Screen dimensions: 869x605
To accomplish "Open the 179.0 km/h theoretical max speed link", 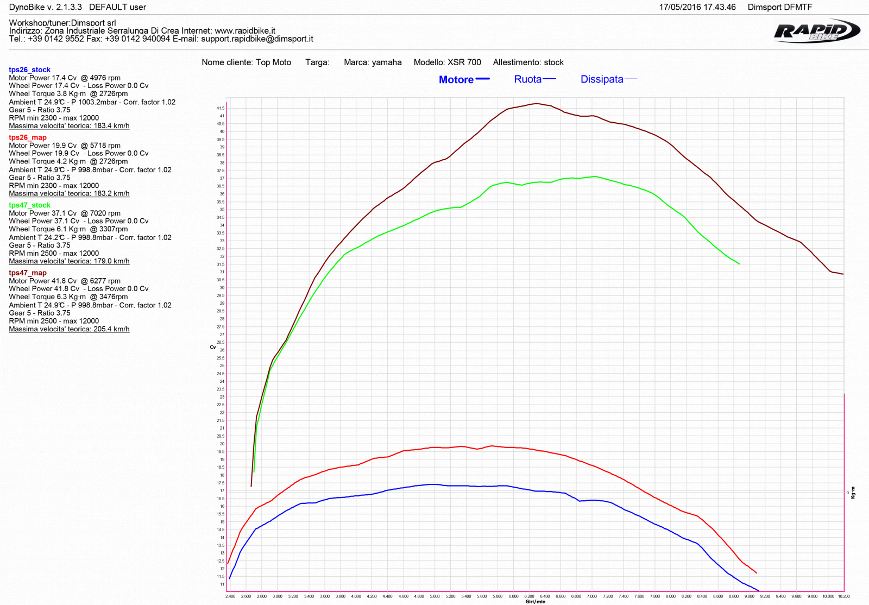I will click(x=69, y=261).
